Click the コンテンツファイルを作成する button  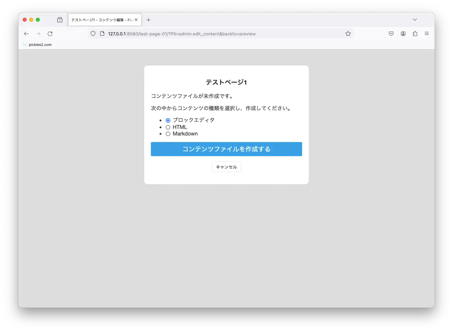(x=226, y=149)
